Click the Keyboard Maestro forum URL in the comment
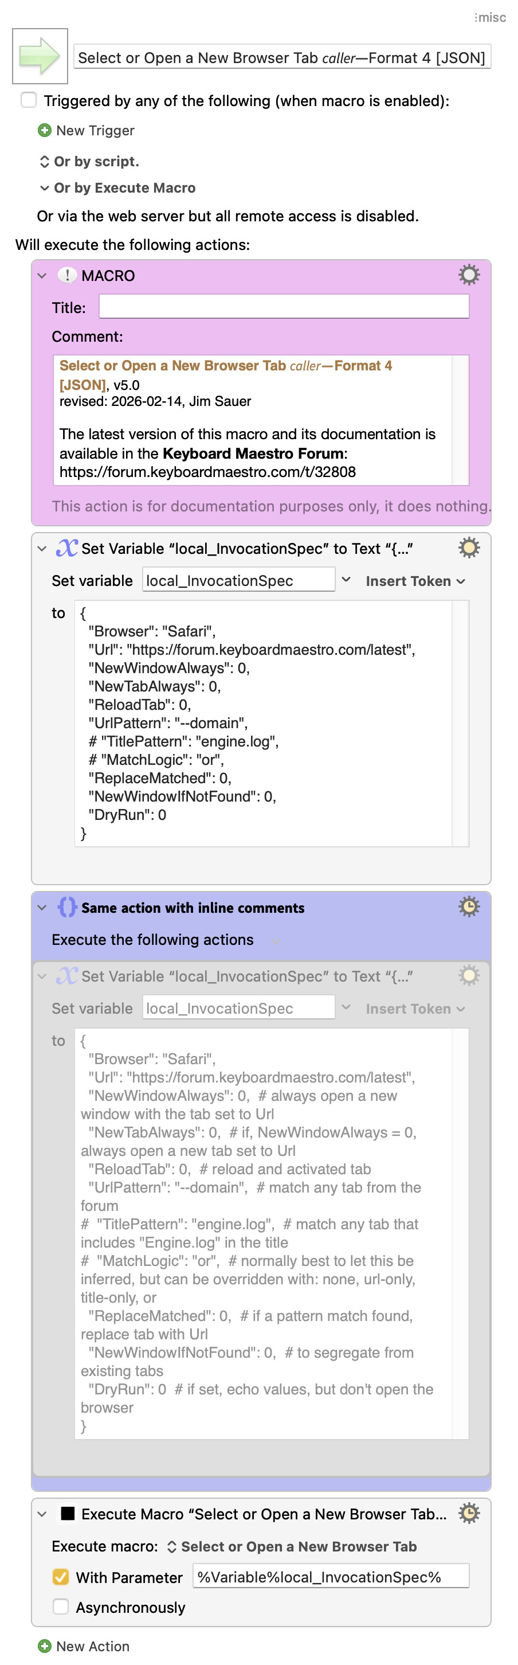 (x=207, y=472)
